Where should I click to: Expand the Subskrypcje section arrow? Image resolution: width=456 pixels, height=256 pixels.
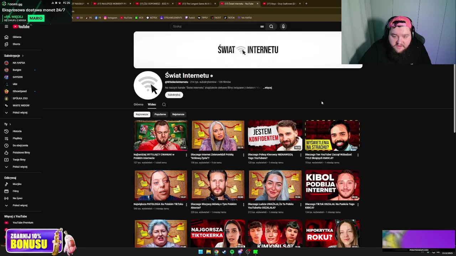click(x=23, y=56)
